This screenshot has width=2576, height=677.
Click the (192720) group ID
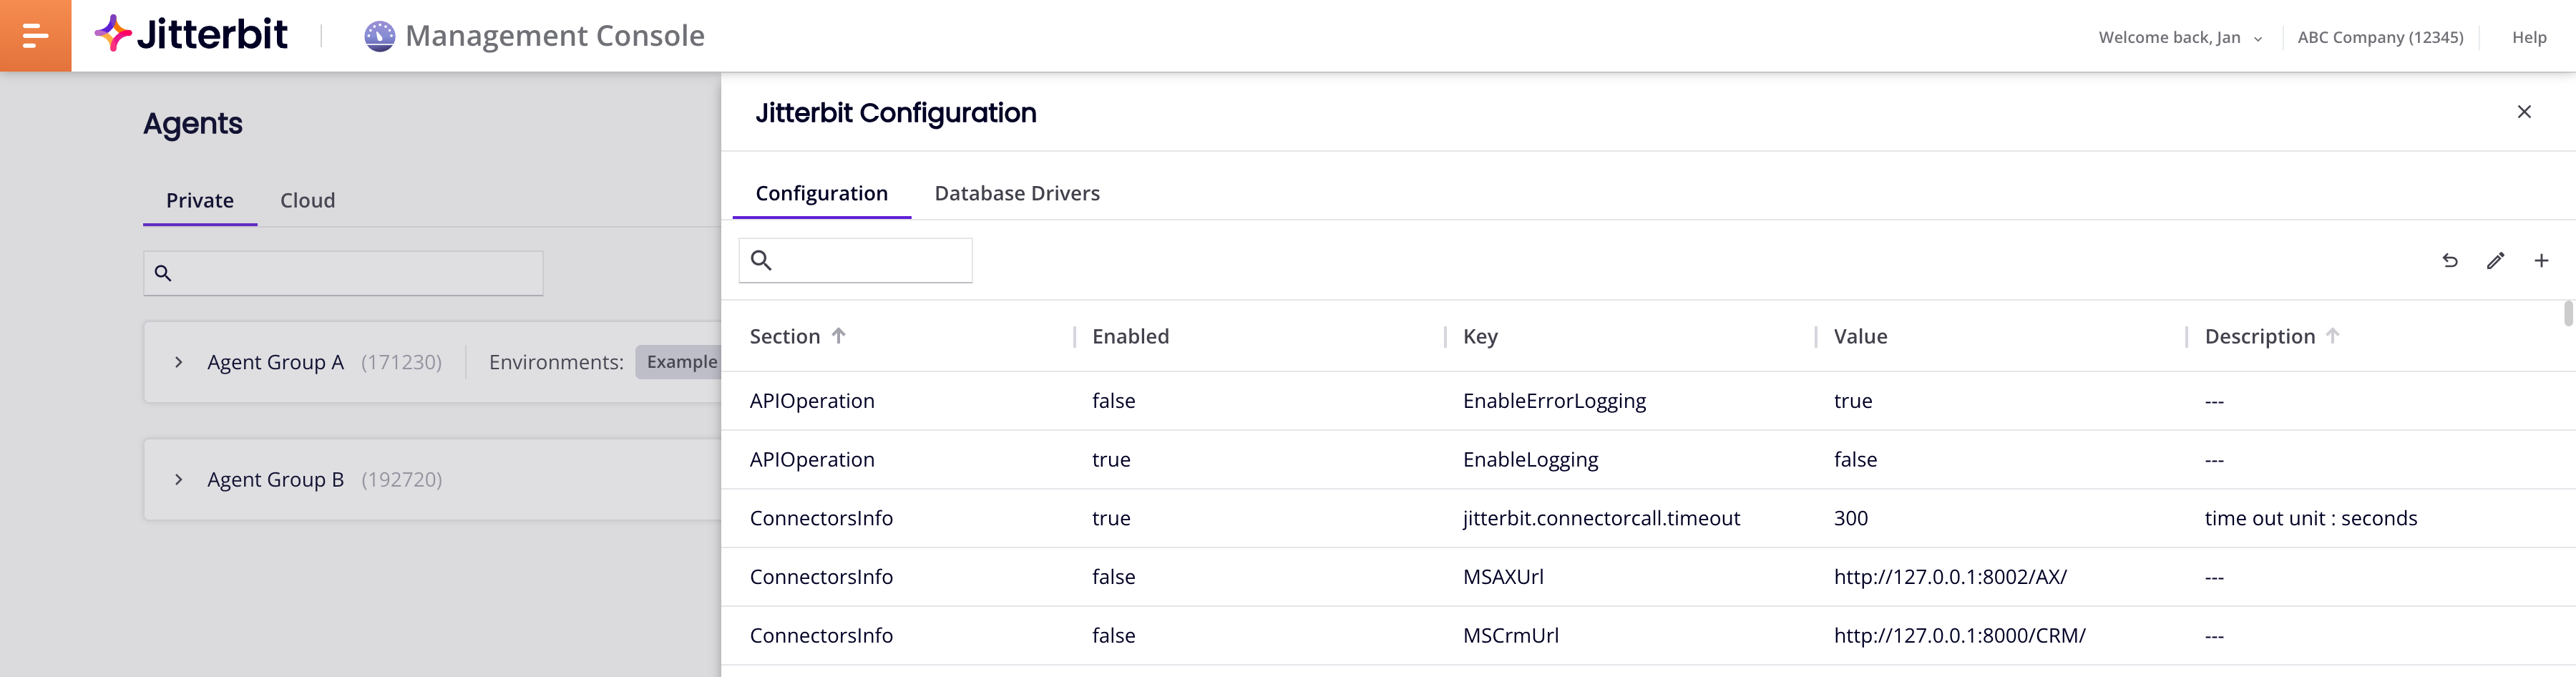click(401, 480)
